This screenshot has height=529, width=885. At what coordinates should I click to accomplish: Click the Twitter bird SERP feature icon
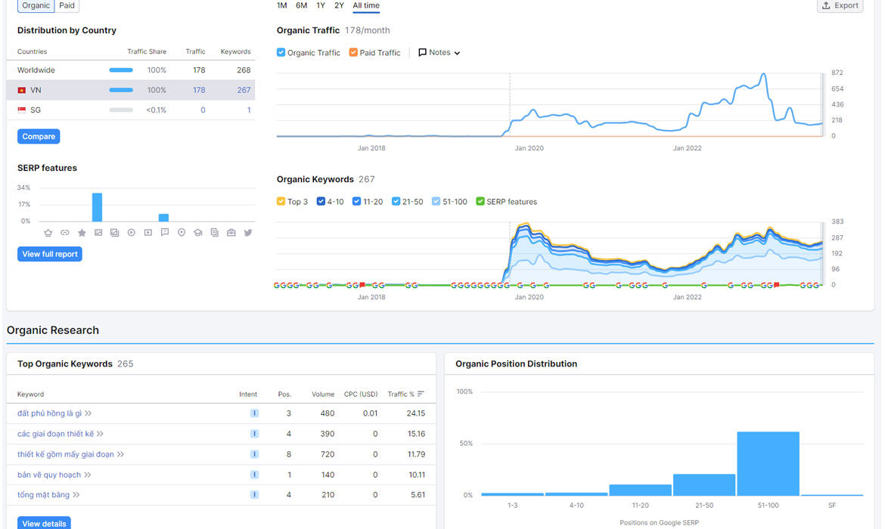point(248,232)
